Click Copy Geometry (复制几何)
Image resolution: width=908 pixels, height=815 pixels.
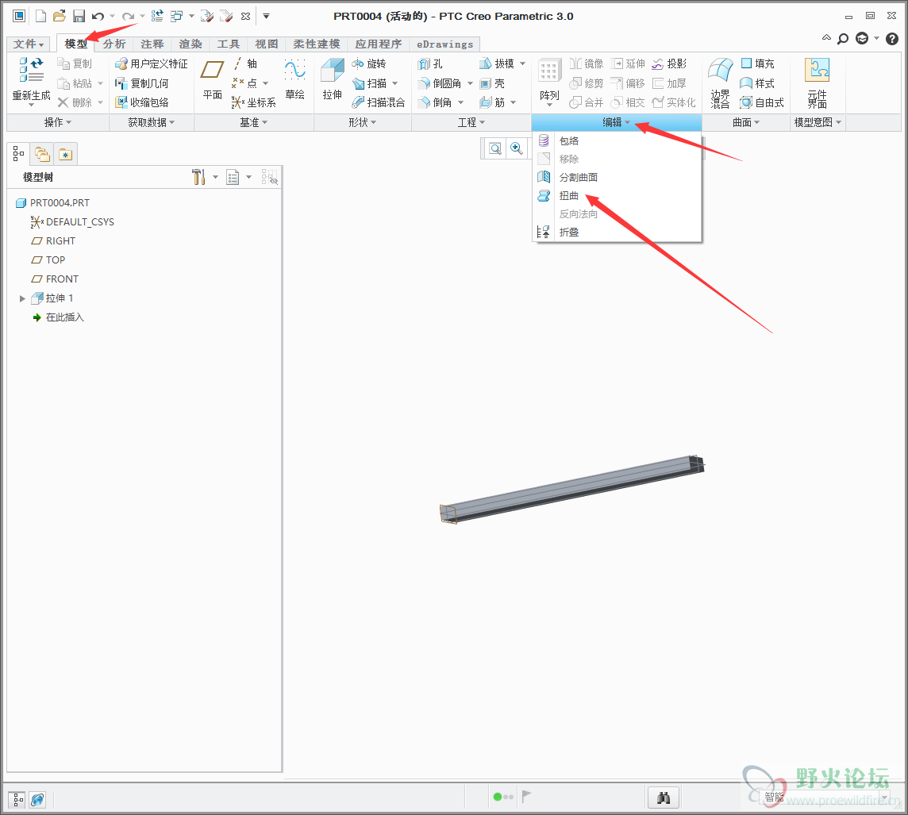point(142,83)
